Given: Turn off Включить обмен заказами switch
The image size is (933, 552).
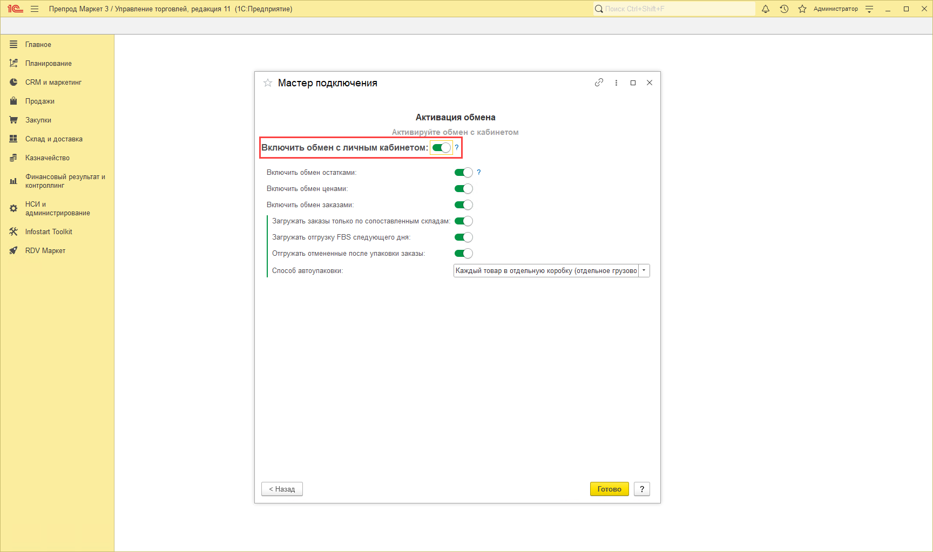Looking at the screenshot, I should pos(463,205).
